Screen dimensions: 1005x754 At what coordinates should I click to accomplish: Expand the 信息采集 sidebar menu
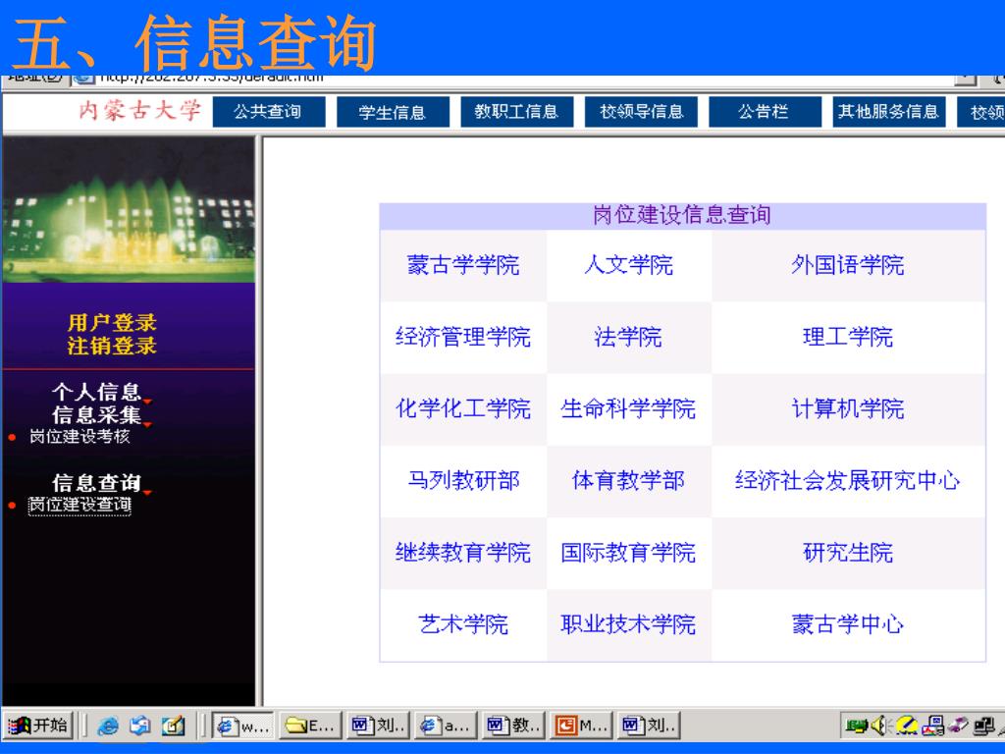[97, 415]
